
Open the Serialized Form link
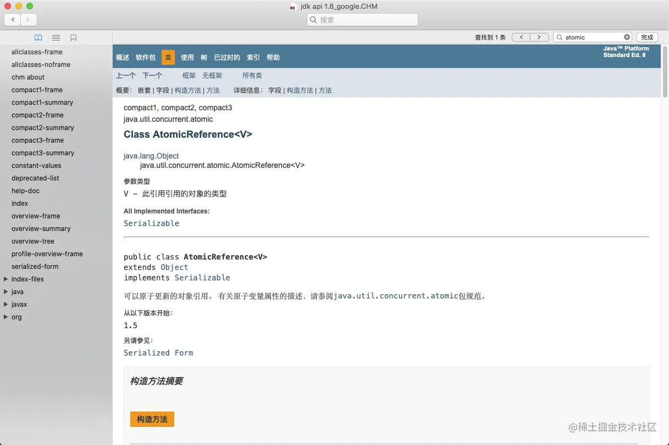pos(158,353)
